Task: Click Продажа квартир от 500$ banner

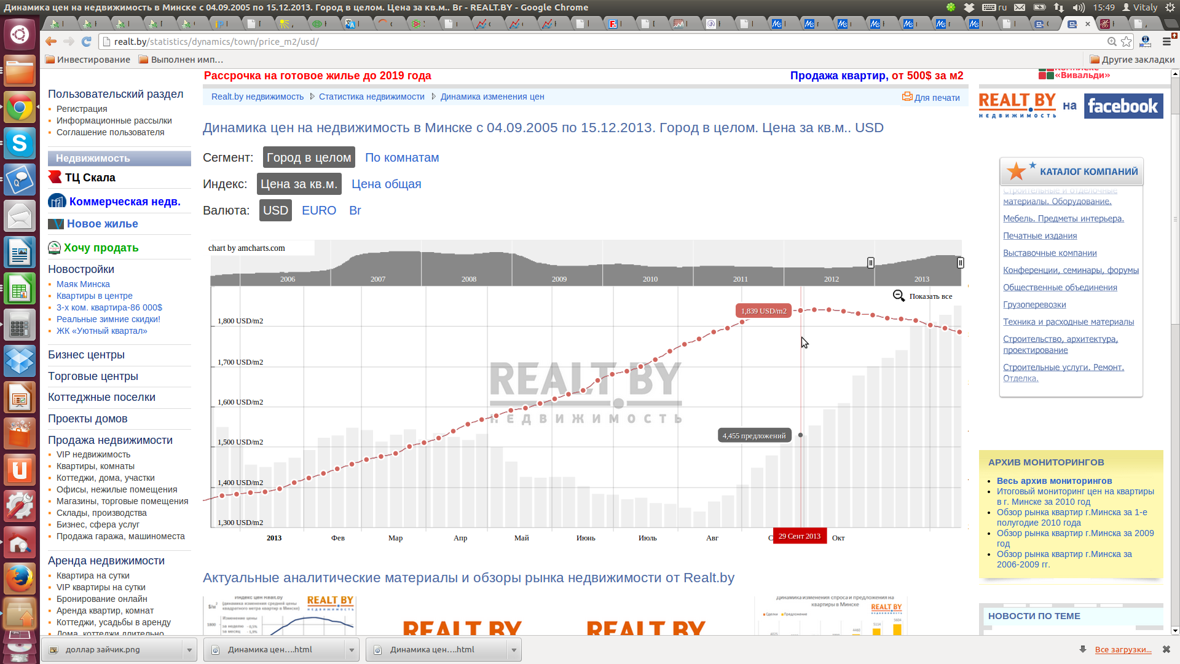Action: click(x=876, y=76)
